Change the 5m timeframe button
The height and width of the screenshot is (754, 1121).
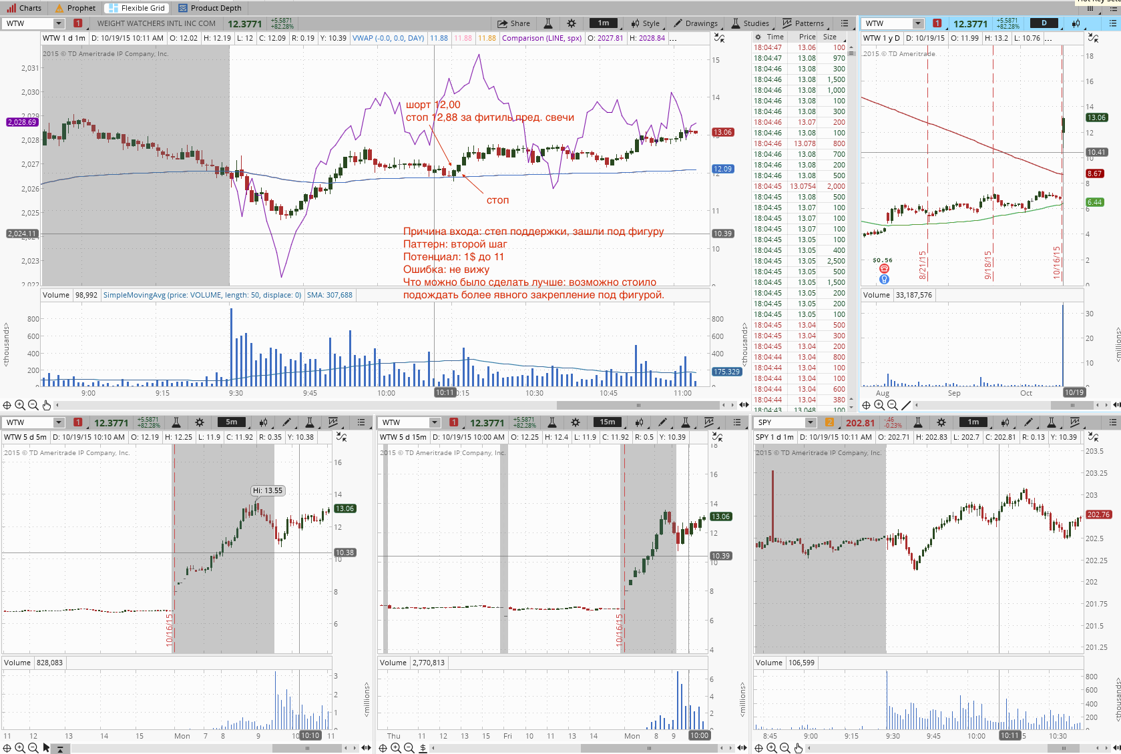[232, 422]
